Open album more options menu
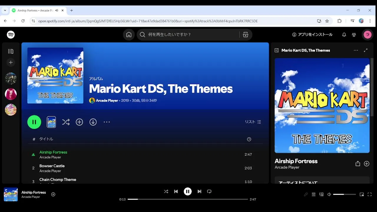Viewport: 377px width, 212px height. 107,122
